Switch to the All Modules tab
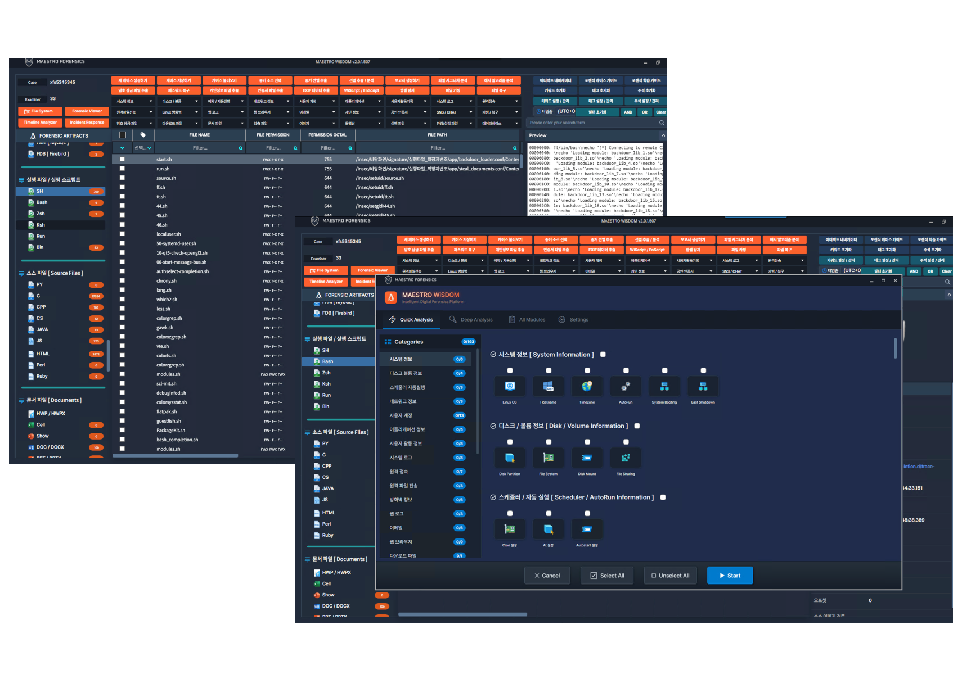The image size is (962, 688). pos(527,320)
